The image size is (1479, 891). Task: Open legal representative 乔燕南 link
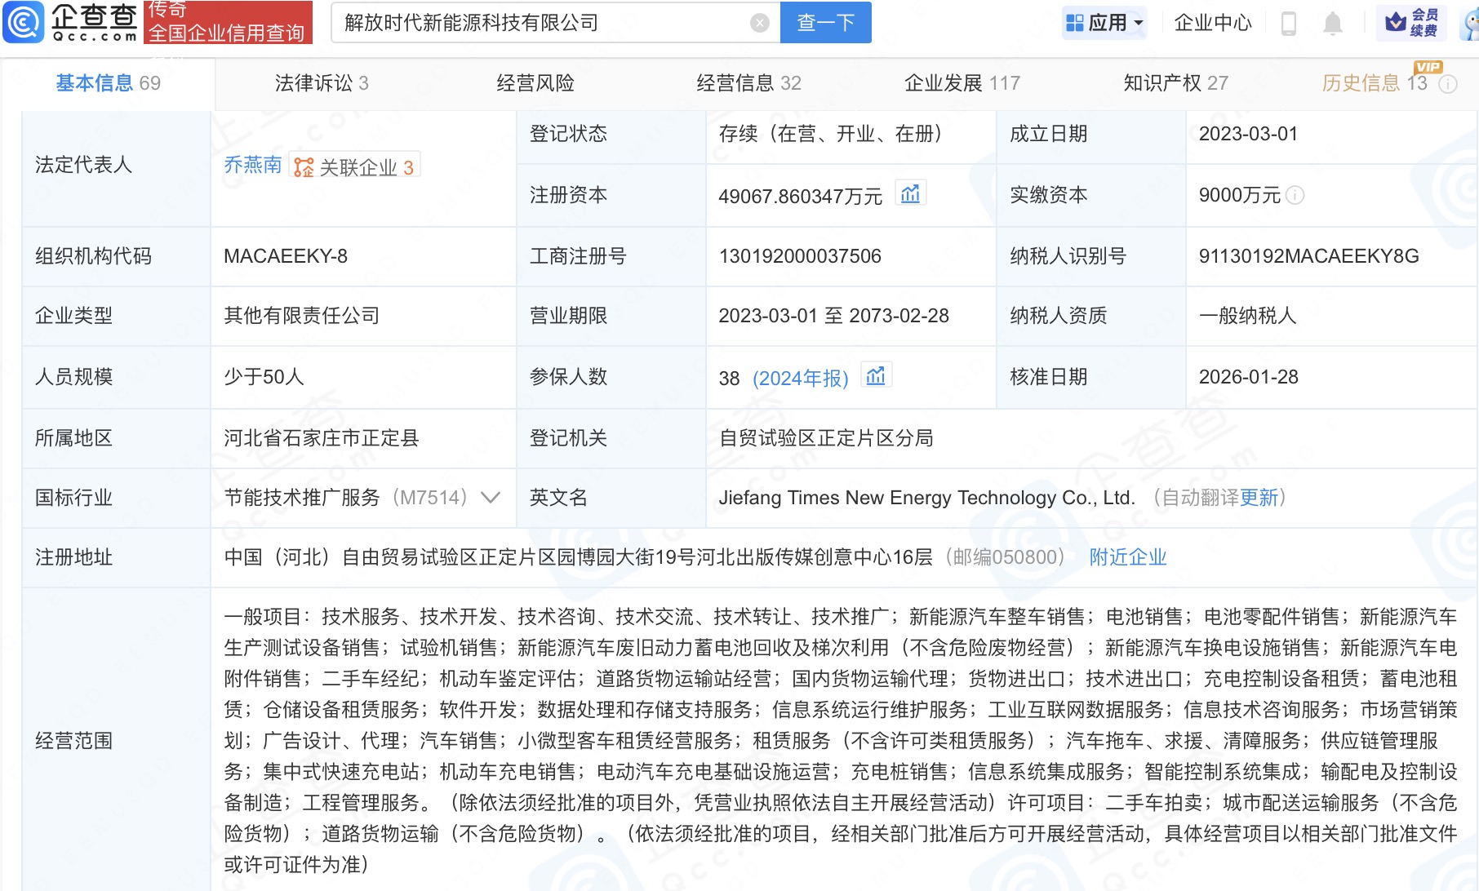coord(252,166)
